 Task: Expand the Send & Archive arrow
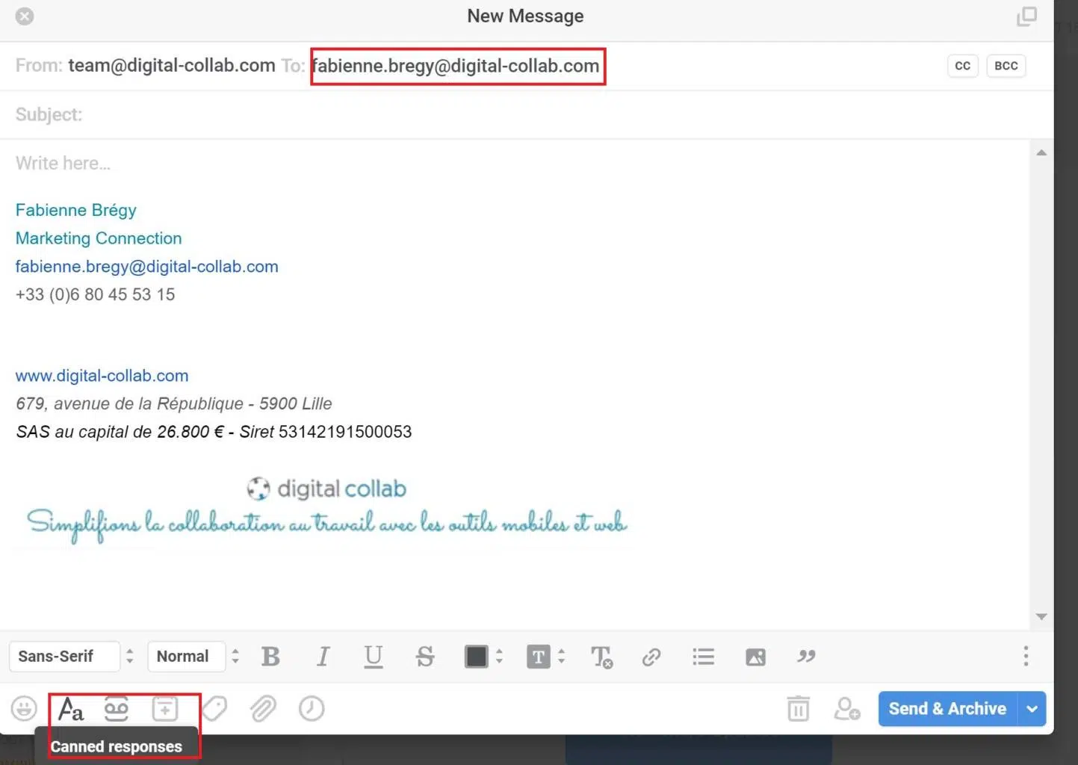[1032, 709]
